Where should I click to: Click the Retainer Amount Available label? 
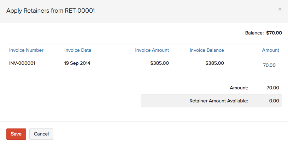pyautogui.click(x=219, y=101)
